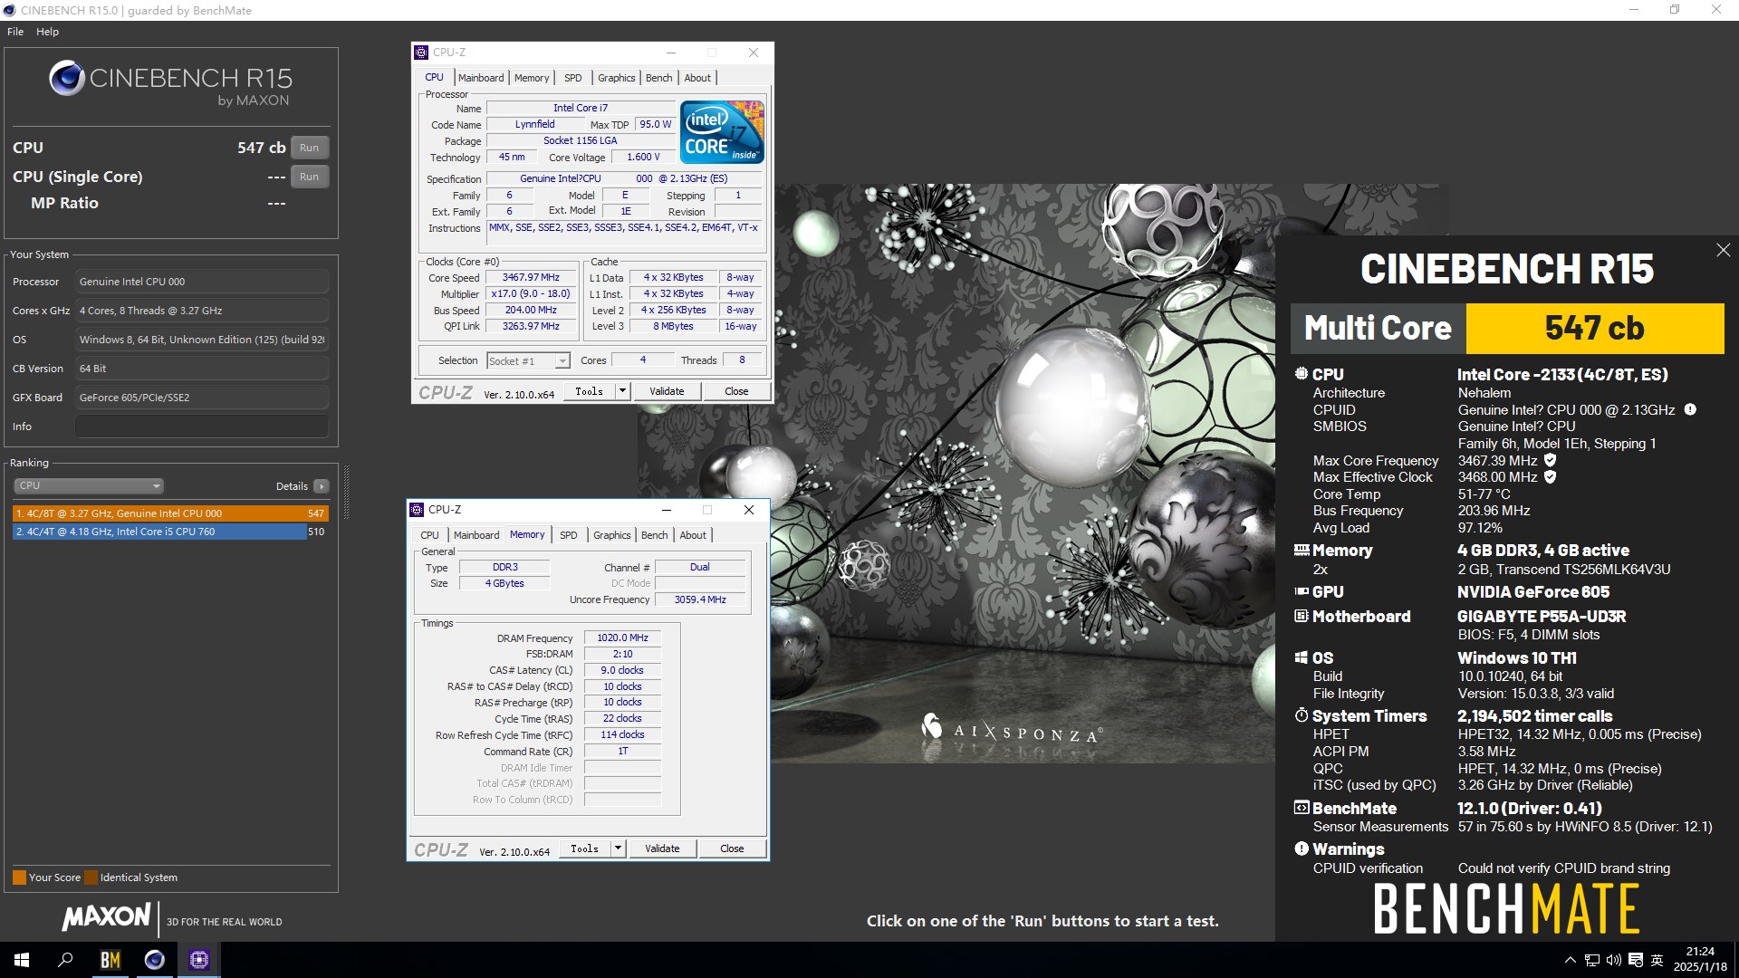Expand Tools dropdown arrow in upper CPU-Z
The width and height of the screenshot is (1739, 978).
click(x=622, y=391)
